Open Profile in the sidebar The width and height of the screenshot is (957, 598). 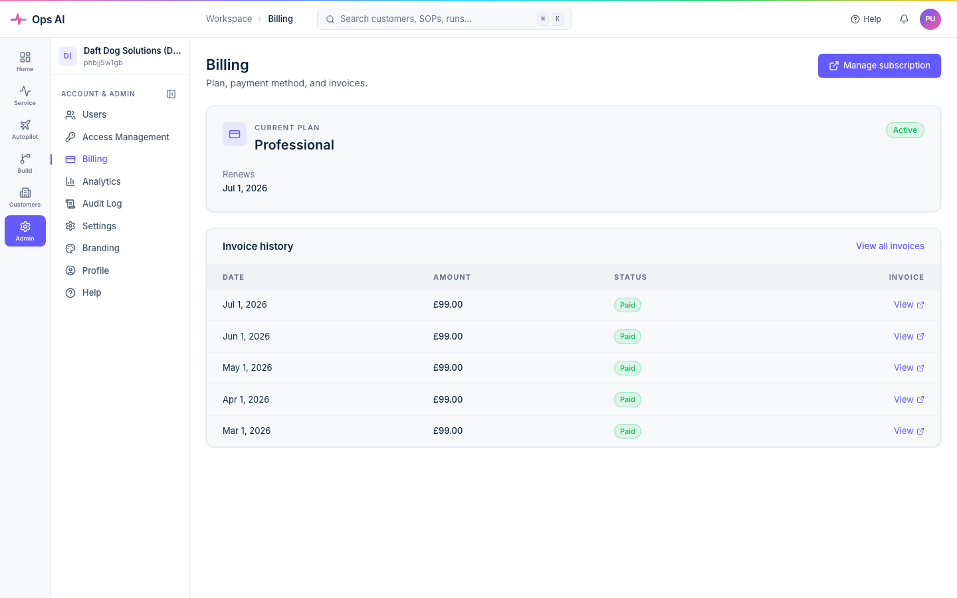(x=120, y=270)
